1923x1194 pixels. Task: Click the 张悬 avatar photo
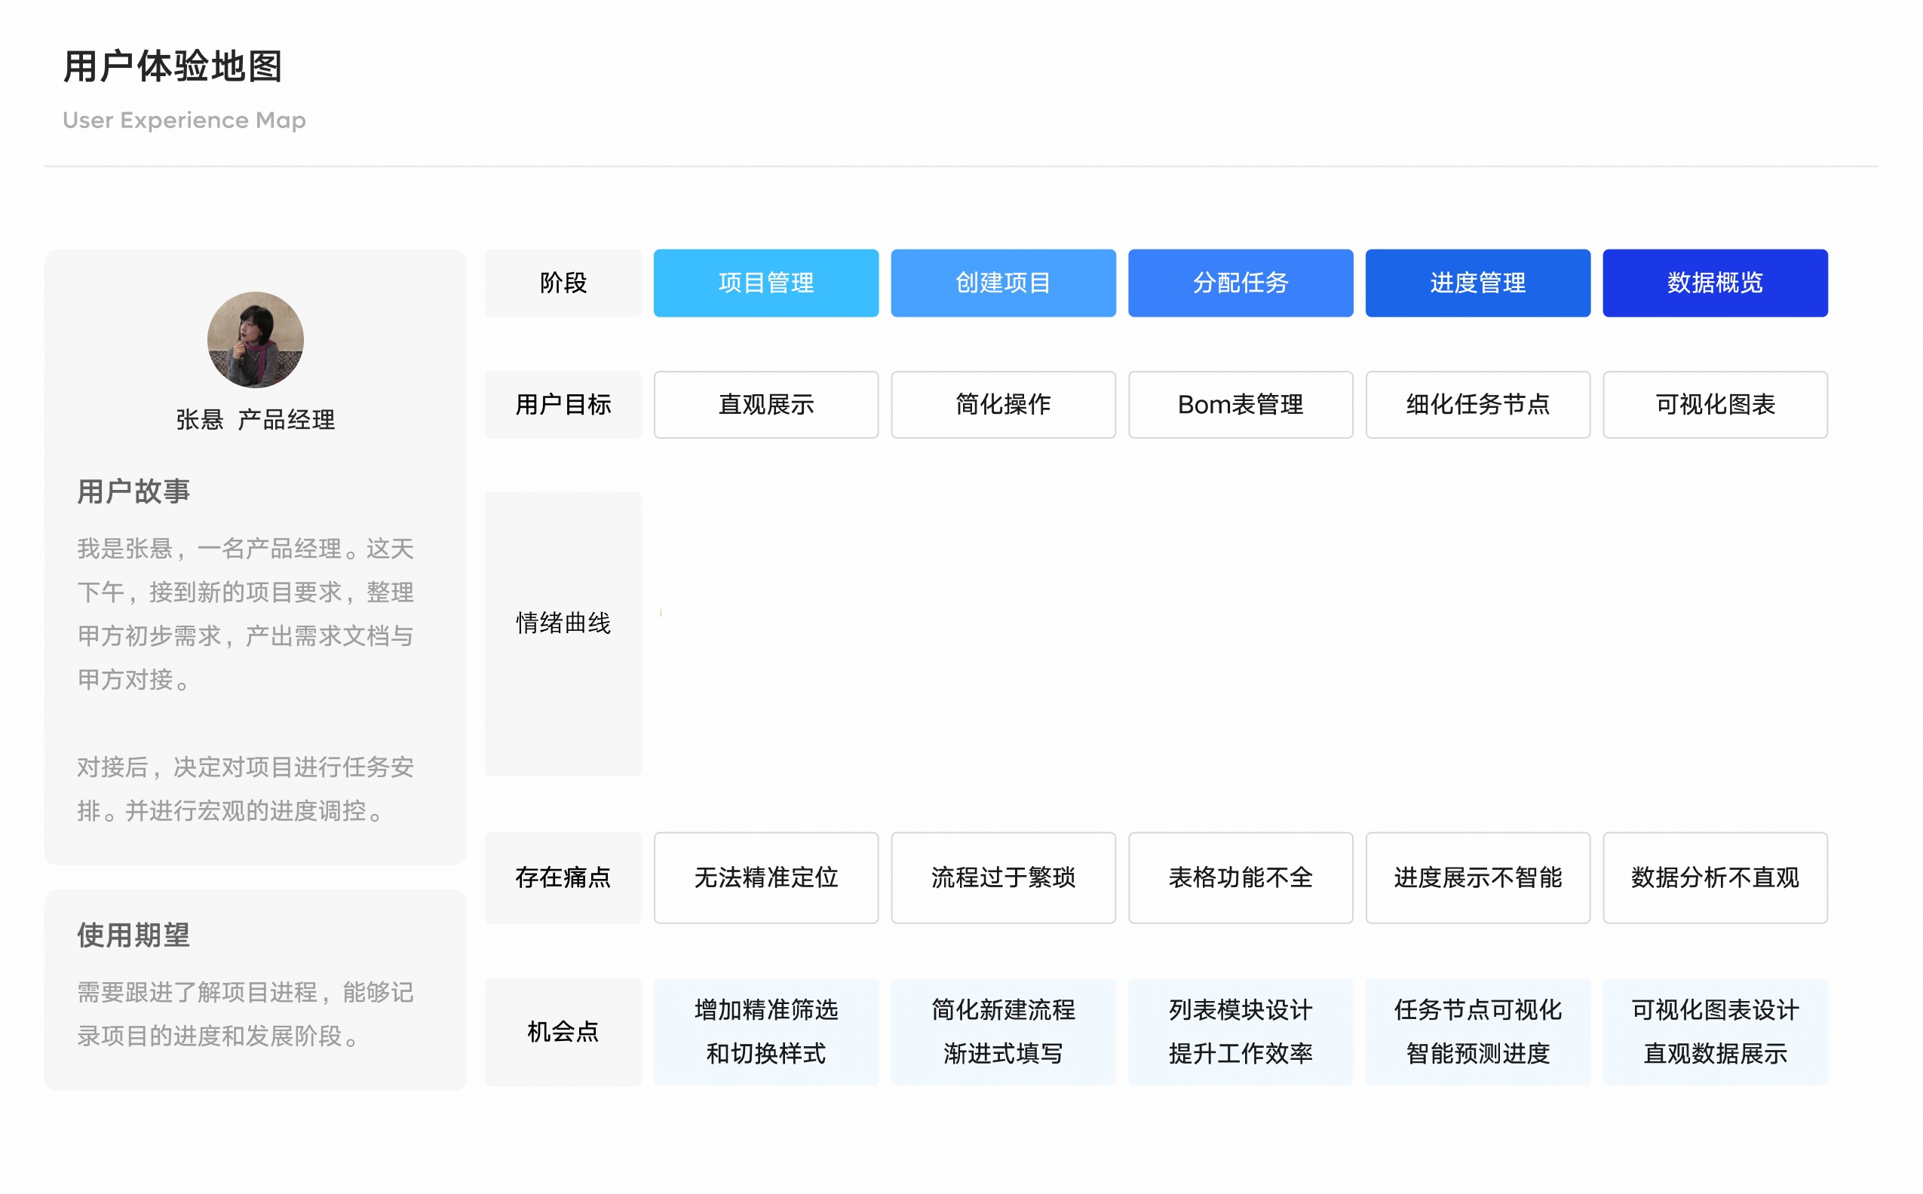point(255,339)
